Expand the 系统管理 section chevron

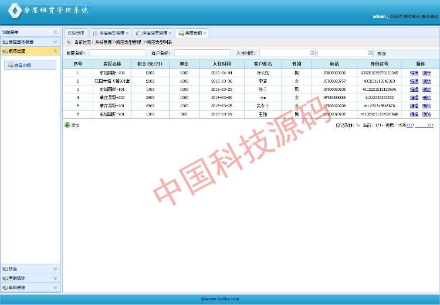click(55, 287)
